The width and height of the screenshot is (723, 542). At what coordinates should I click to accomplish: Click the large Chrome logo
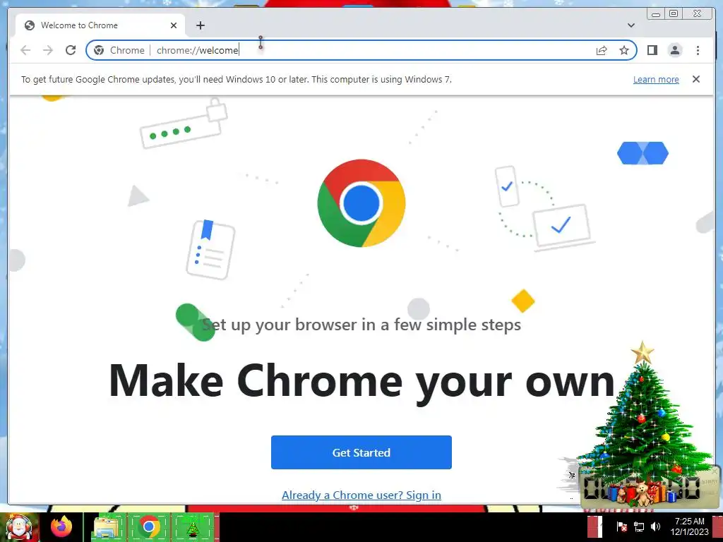(x=361, y=203)
